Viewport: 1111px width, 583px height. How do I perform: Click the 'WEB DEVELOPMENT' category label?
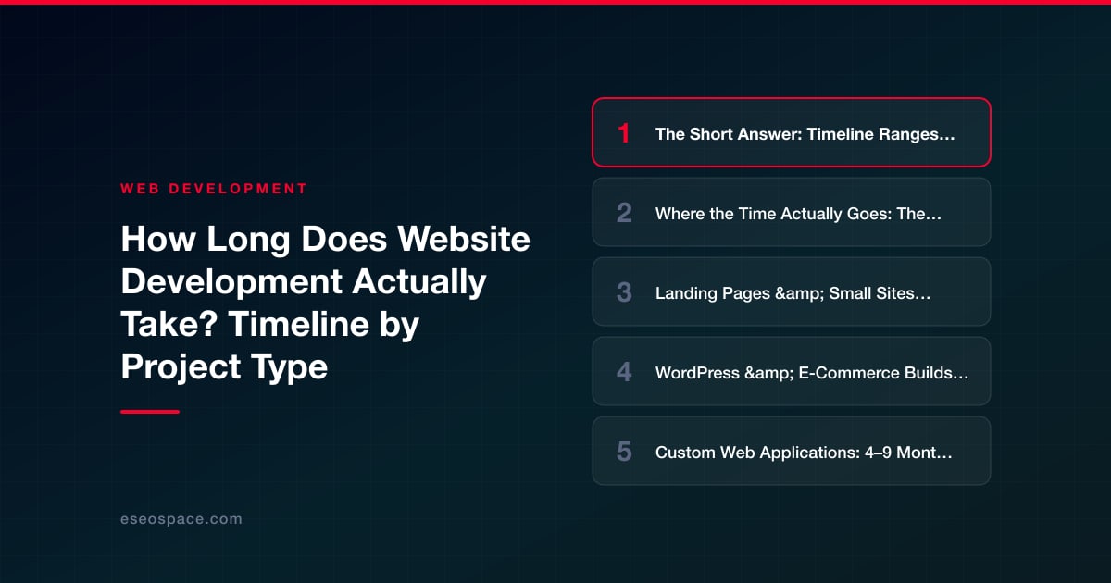pos(214,188)
